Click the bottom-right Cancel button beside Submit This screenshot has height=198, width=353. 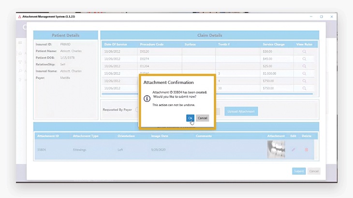[x=314, y=171]
